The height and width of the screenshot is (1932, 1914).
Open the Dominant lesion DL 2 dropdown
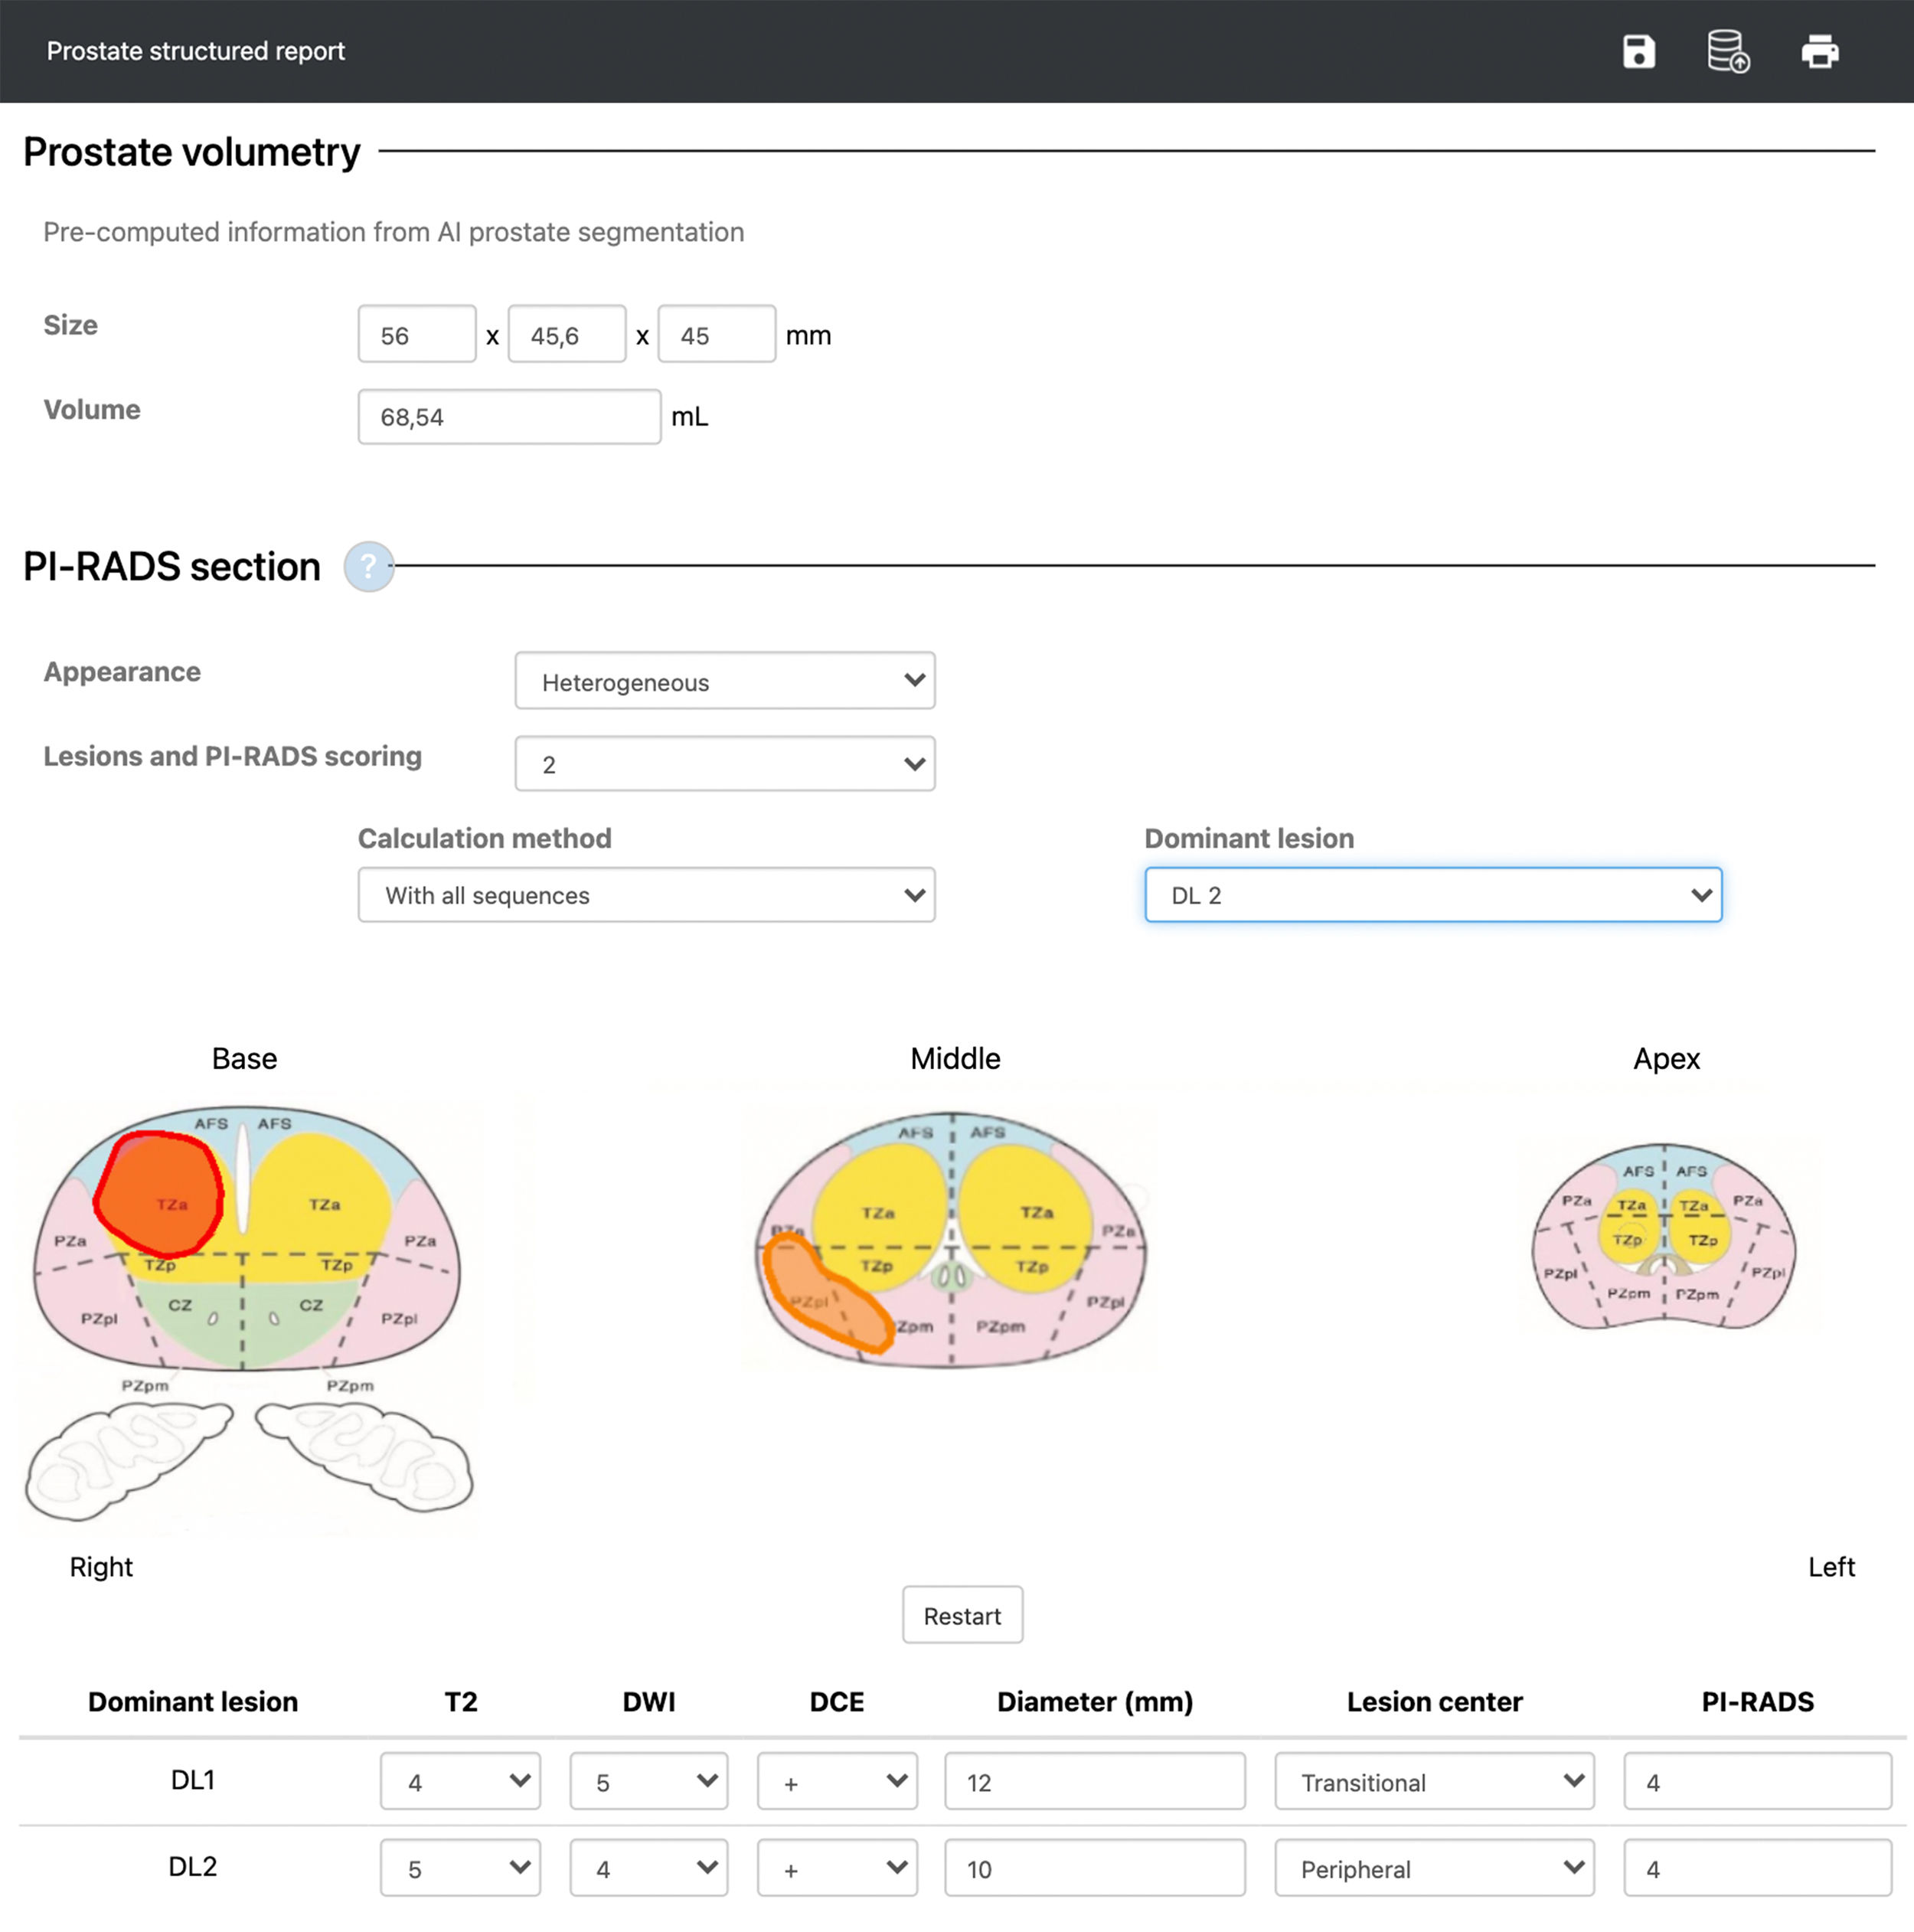click(x=1432, y=895)
